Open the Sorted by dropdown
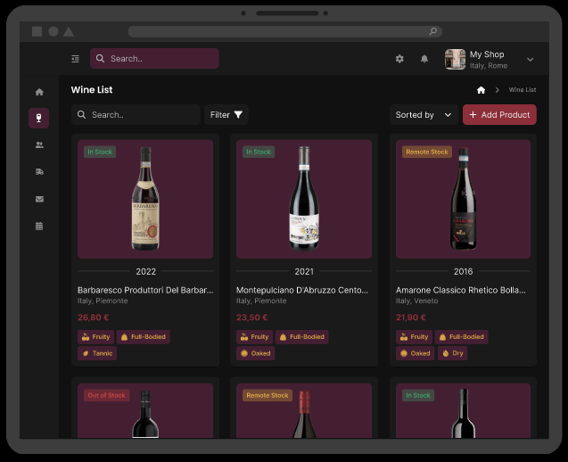Screen dimensions: 568x462 [x=424, y=115]
